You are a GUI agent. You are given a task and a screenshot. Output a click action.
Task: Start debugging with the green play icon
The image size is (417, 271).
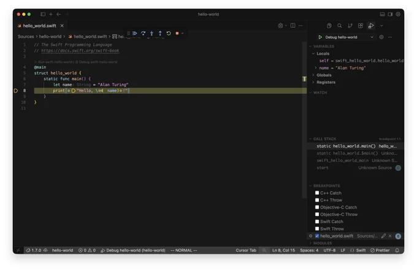320,37
